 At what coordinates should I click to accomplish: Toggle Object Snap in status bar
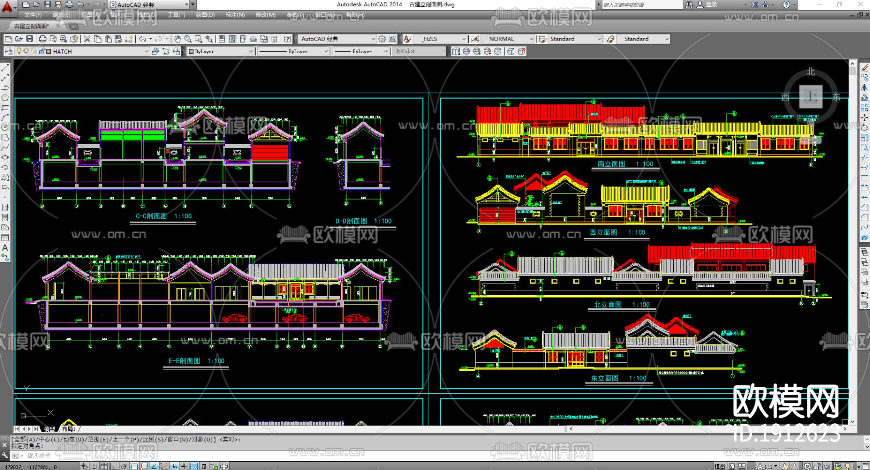[x=134, y=466]
